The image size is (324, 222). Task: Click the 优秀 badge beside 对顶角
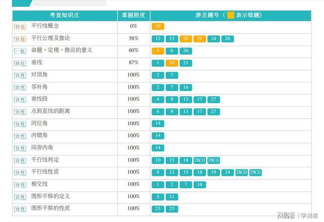(x=20, y=75)
